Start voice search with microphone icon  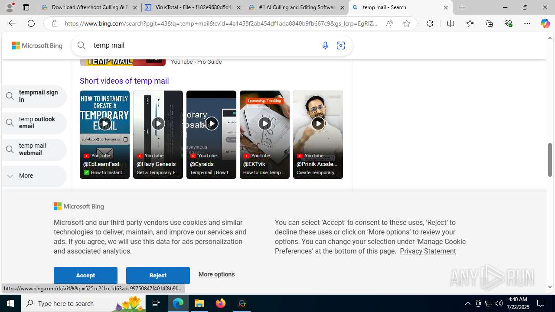point(325,45)
